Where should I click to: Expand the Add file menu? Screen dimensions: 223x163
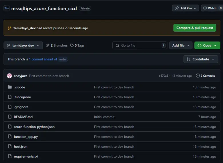(181, 46)
